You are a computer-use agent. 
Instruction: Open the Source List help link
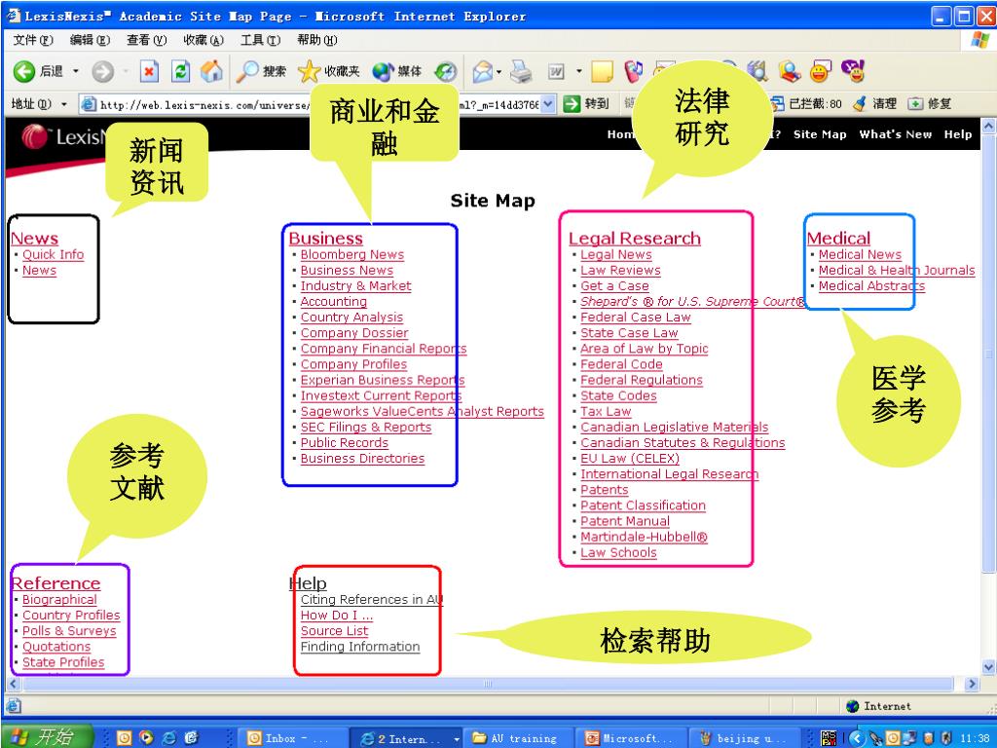click(335, 631)
